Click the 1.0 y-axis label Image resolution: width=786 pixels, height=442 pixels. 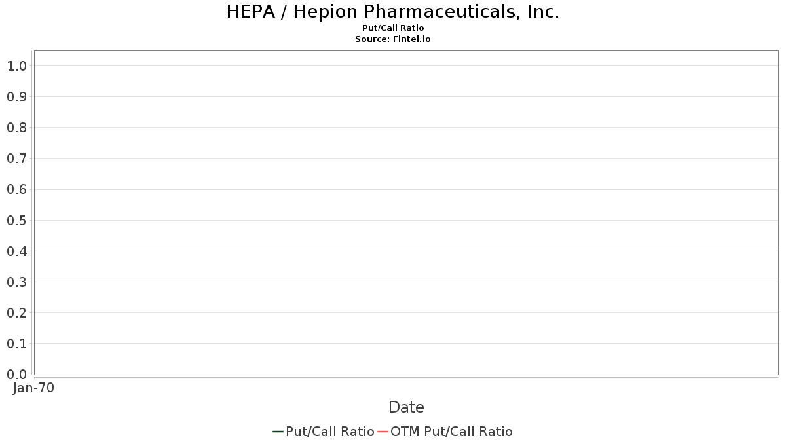pyautogui.click(x=16, y=66)
